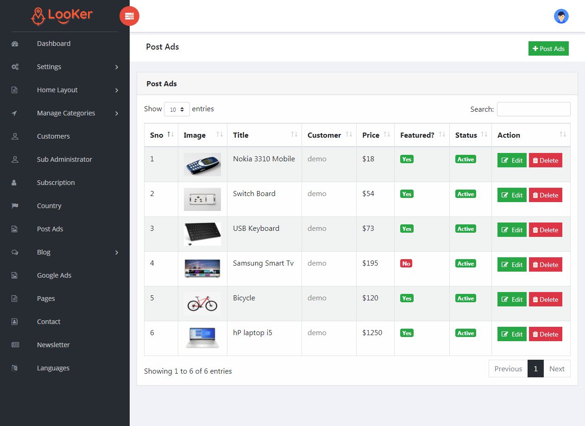Viewport: 585px width, 426px height.
Task: Click the Country flag icon in sidebar
Action: click(15, 206)
